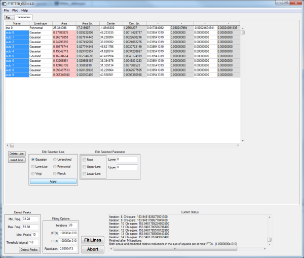Edit the Max. Freq. field
Viewport: 304px width, 258px height.
pyautogui.click(x=30, y=227)
